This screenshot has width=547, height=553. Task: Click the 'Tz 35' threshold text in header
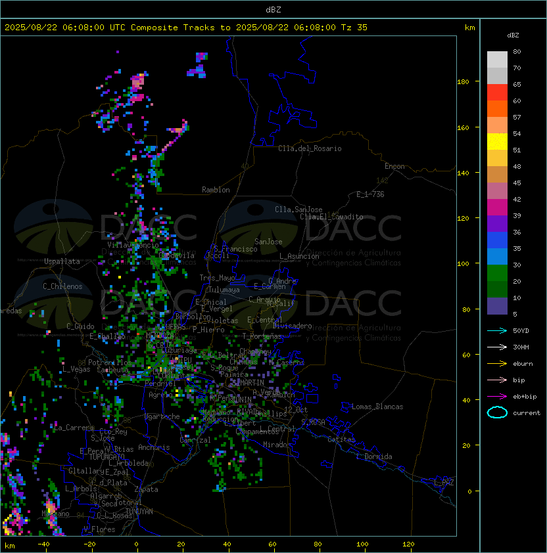354,28
